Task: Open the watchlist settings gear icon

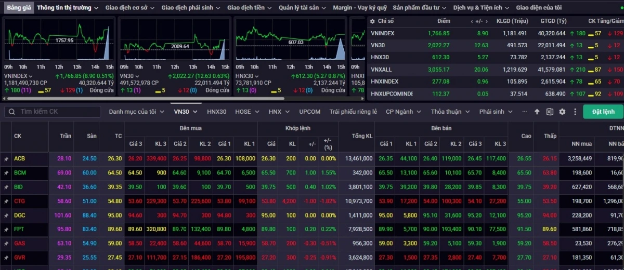Action: tap(562, 112)
